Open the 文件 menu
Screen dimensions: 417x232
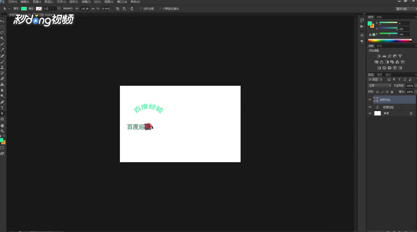[12, 2]
